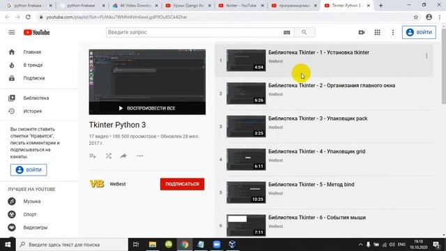446x251 pixels.
Task: Go back with browser back arrow
Action: coord(7,17)
